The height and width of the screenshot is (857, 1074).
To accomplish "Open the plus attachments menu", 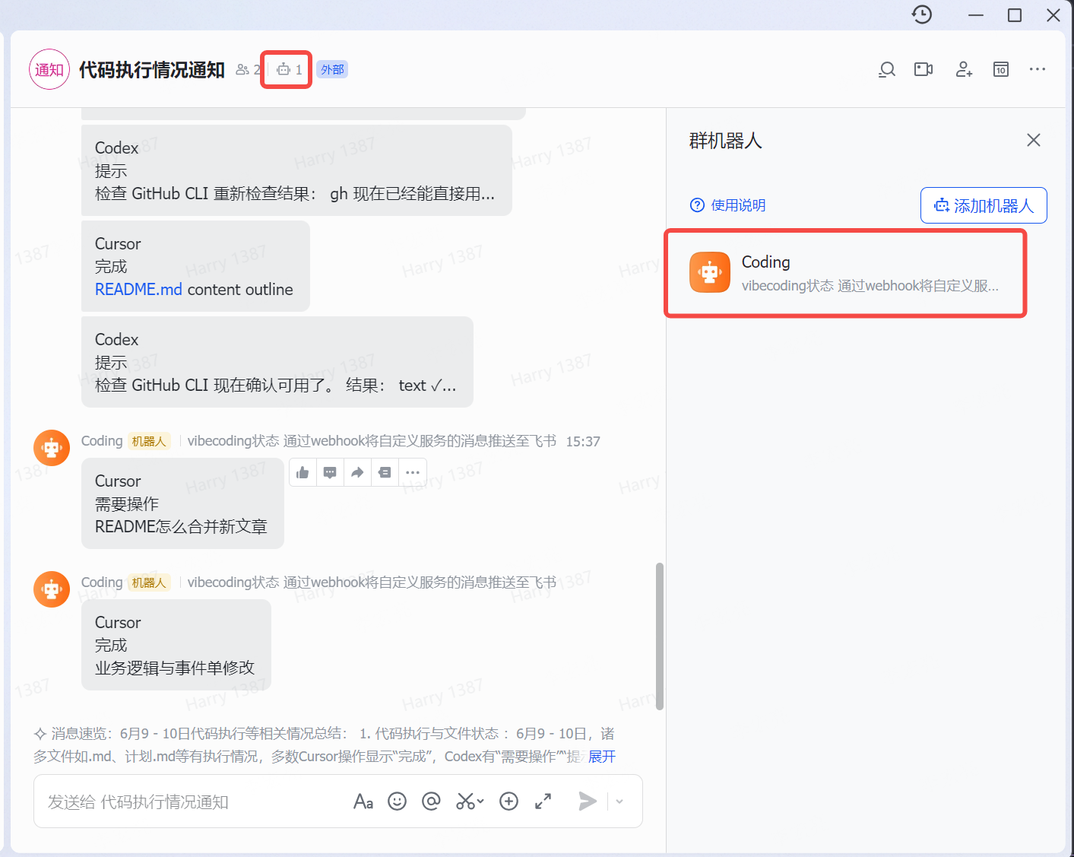I will click(508, 801).
